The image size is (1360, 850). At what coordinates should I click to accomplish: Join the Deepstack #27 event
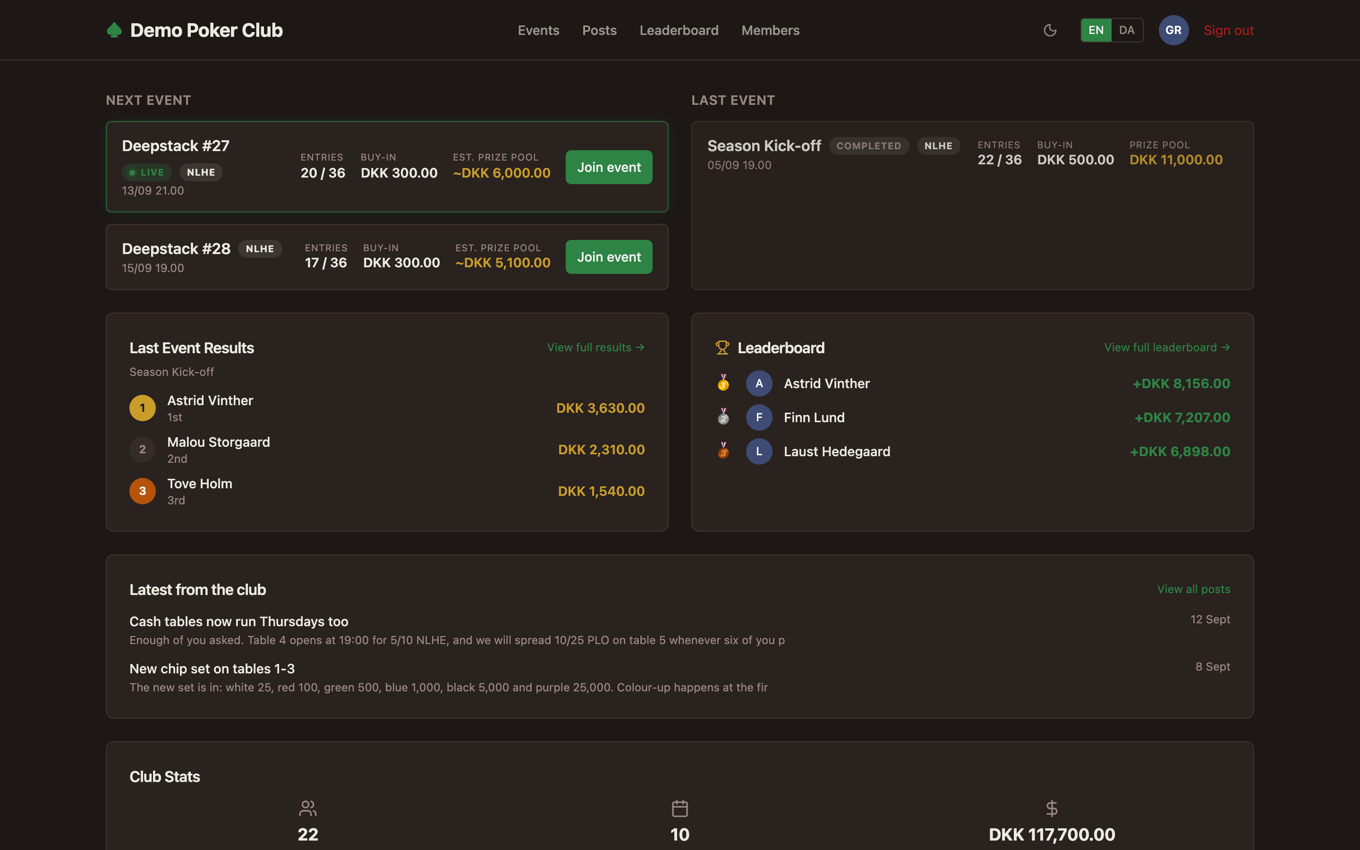pyautogui.click(x=609, y=167)
